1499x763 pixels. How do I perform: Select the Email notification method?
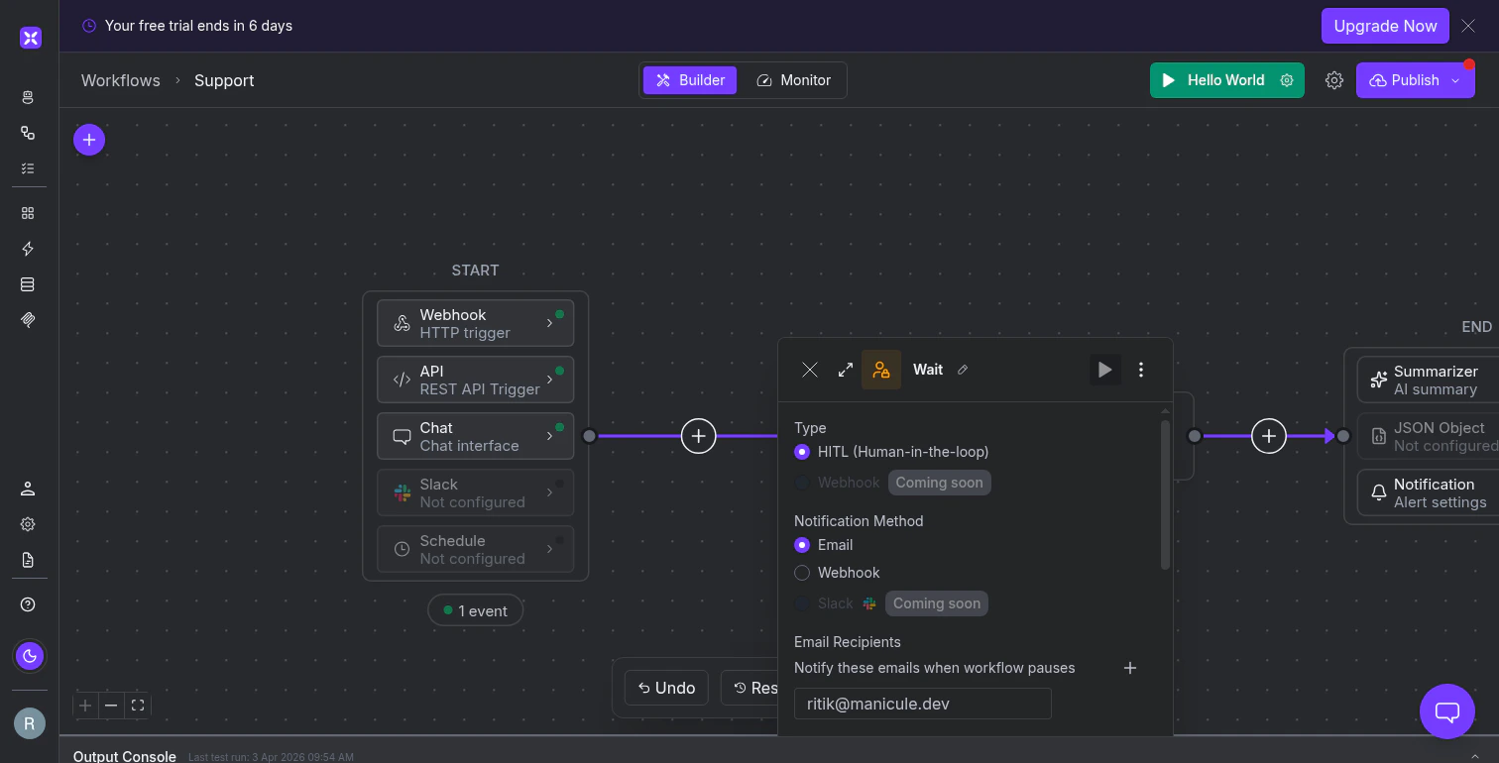click(x=801, y=545)
